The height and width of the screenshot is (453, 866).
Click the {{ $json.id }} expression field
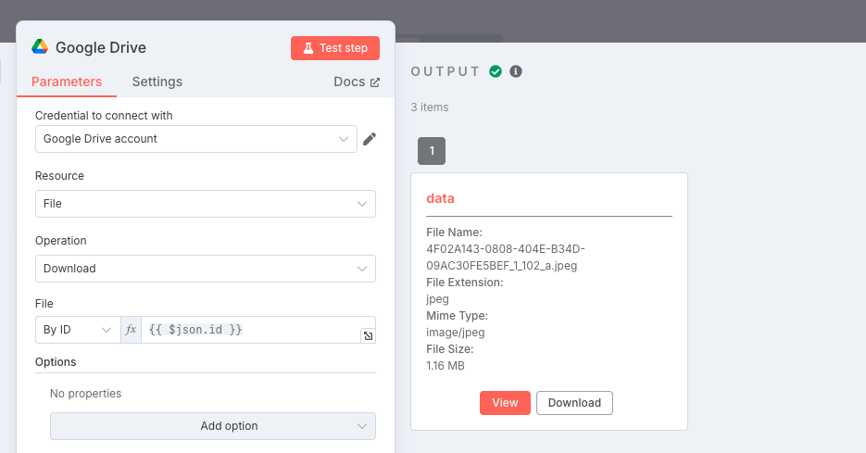(x=251, y=330)
